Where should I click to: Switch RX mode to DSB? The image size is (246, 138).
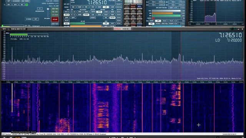99,7
